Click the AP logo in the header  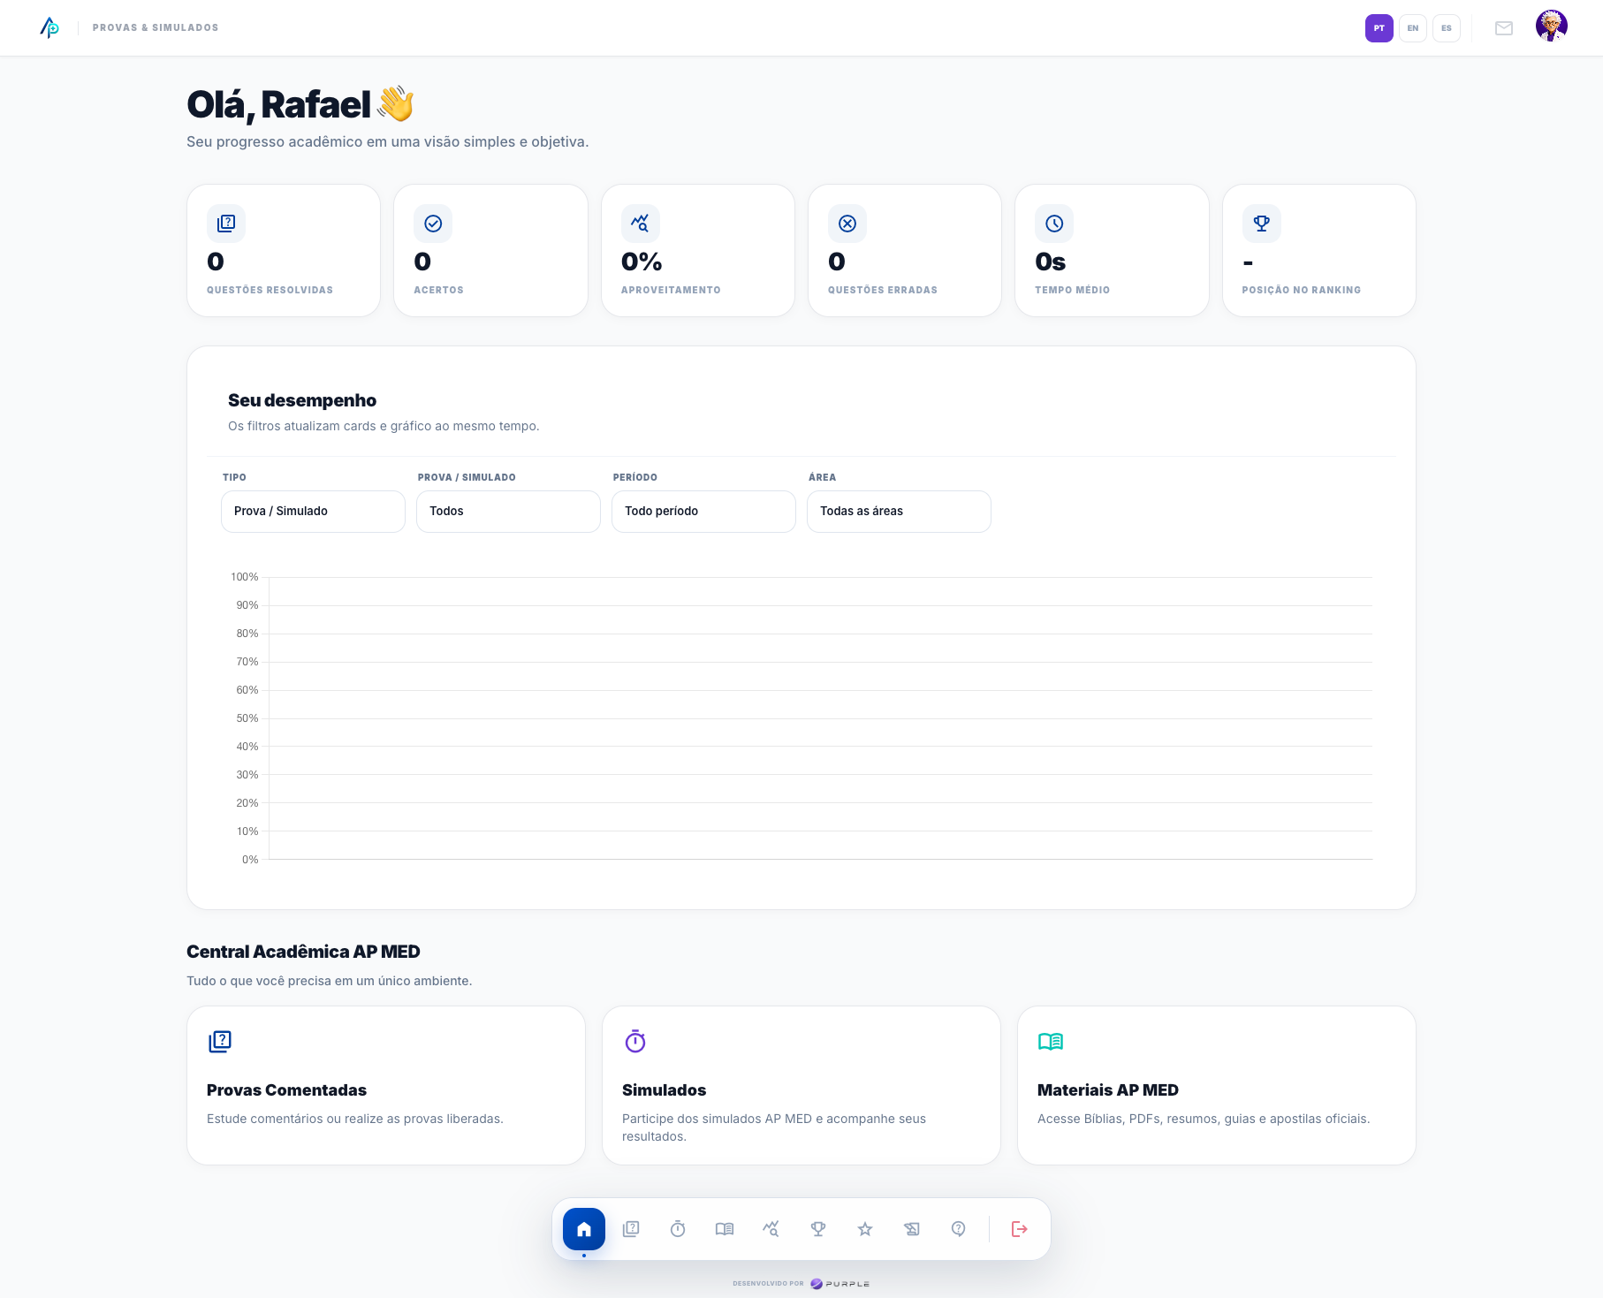pyautogui.click(x=49, y=27)
